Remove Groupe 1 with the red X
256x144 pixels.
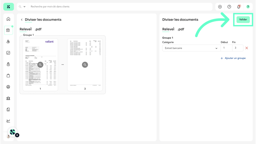click(247, 48)
